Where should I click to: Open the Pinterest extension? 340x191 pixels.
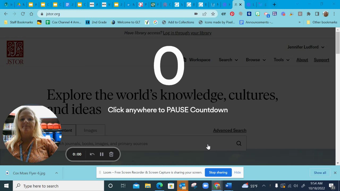(x=232, y=14)
